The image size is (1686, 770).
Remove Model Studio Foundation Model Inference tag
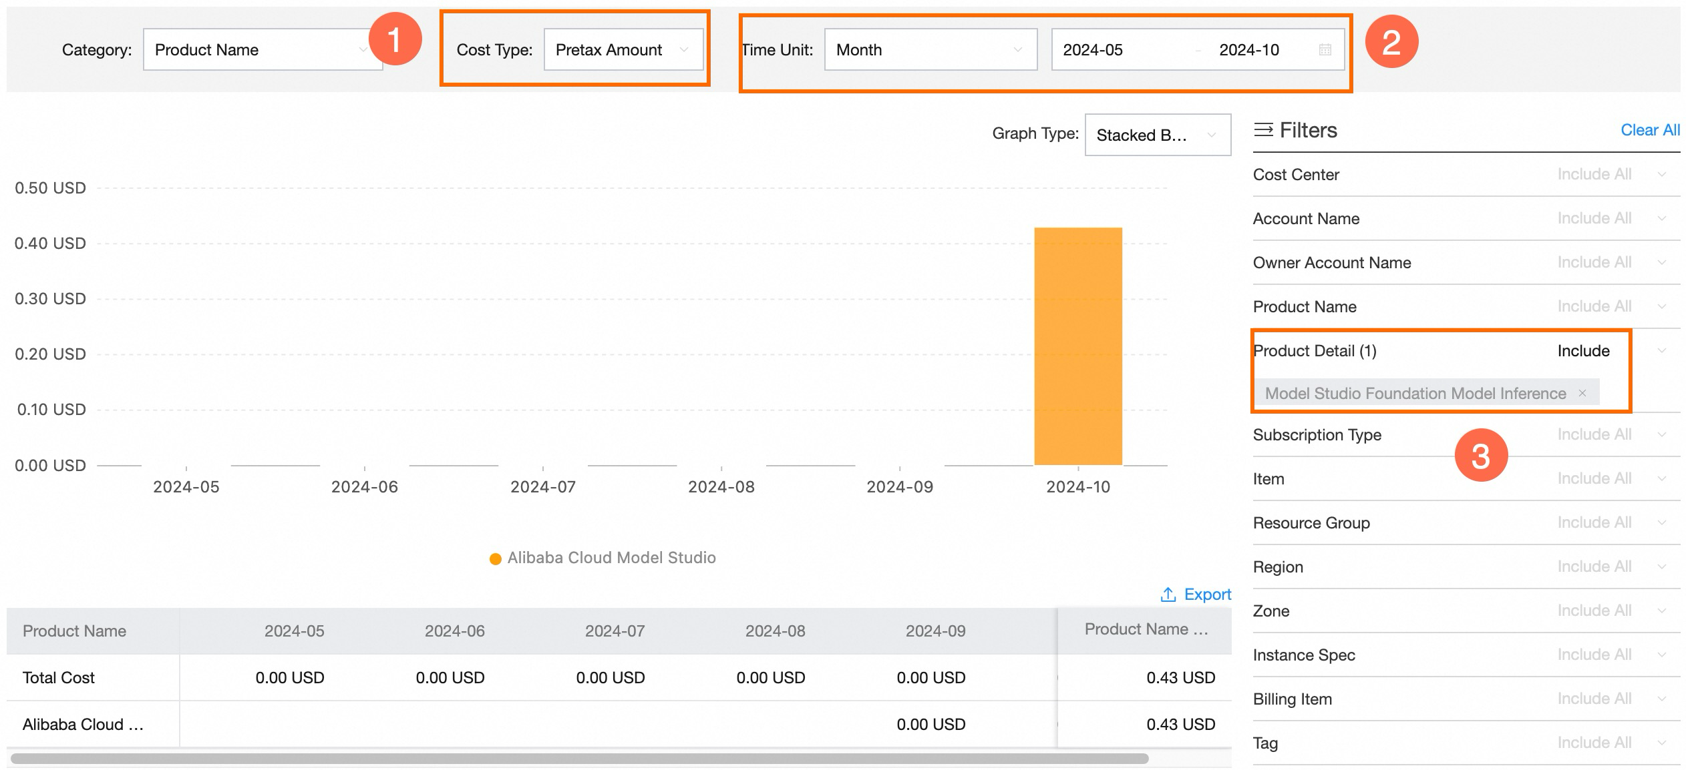pyautogui.click(x=1582, y=393)
